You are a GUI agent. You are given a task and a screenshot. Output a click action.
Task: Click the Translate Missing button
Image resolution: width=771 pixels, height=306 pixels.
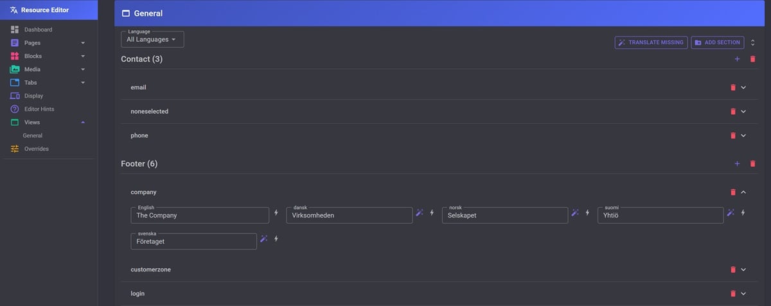point(651,42)
